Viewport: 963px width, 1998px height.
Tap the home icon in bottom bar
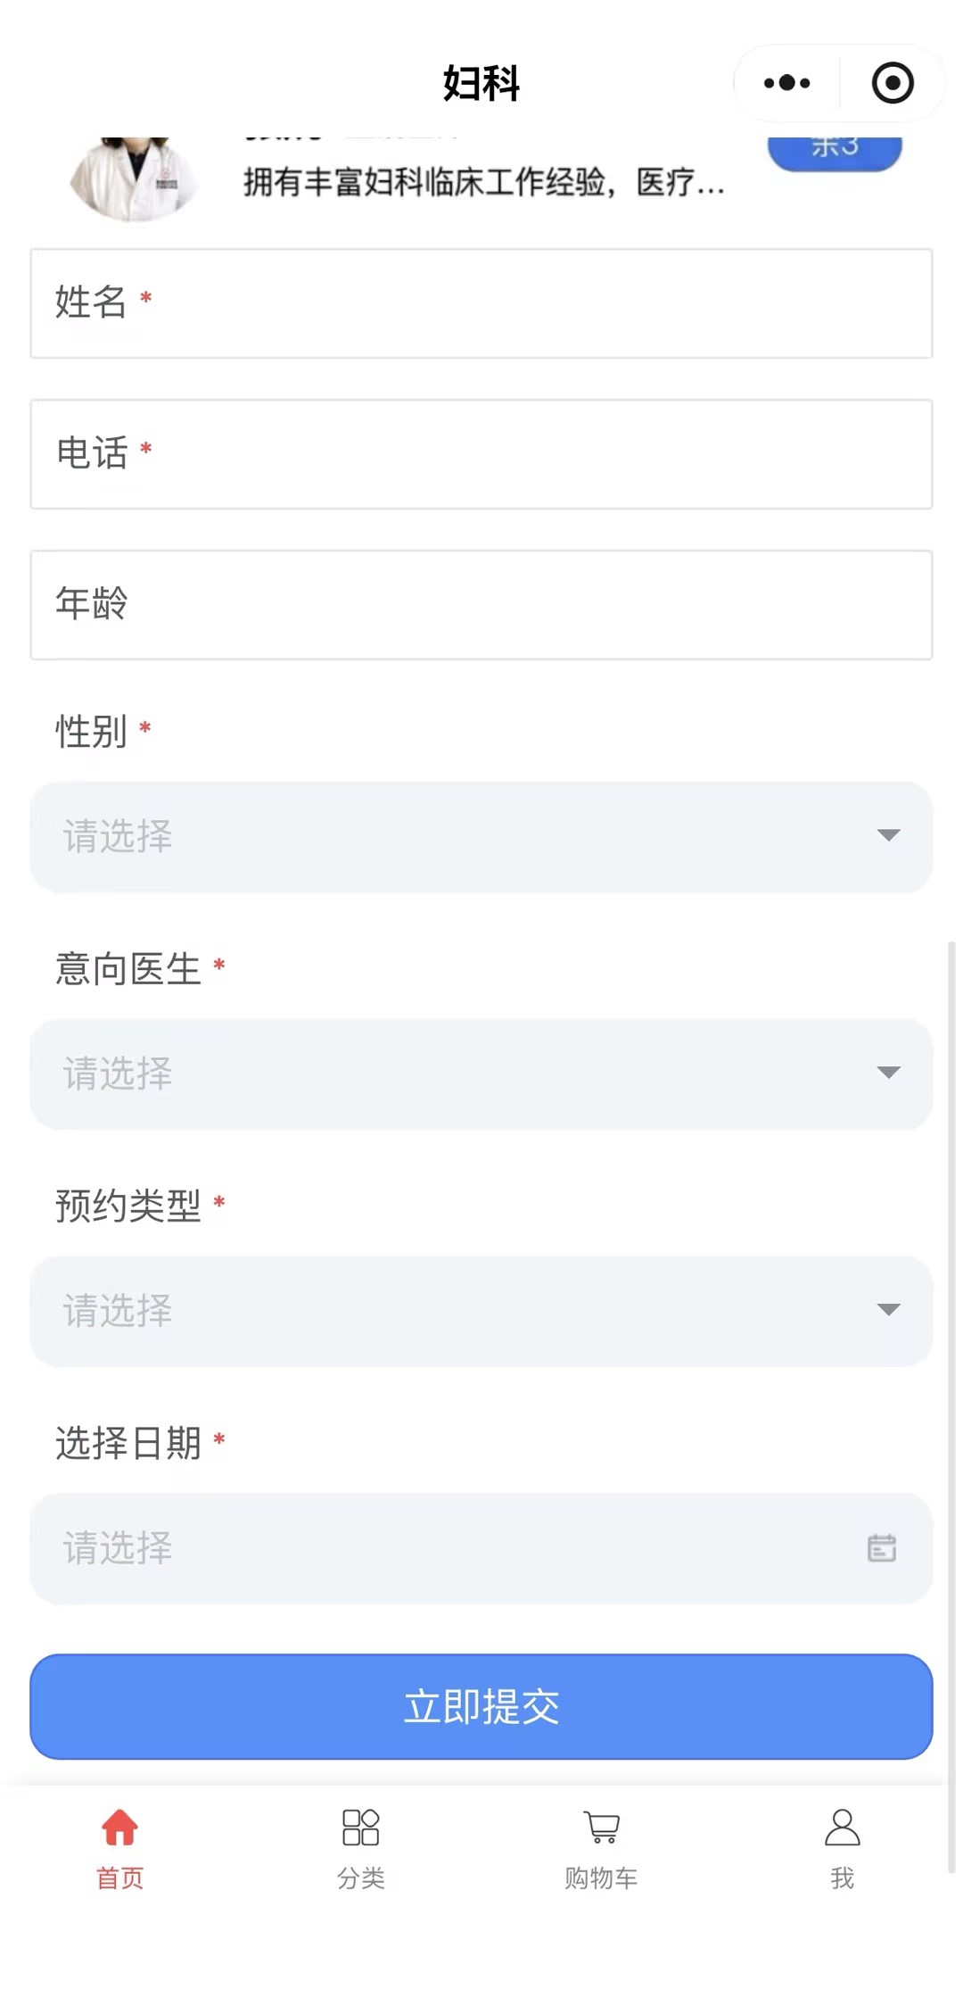pyautogui.click(x=119, y=1827)
